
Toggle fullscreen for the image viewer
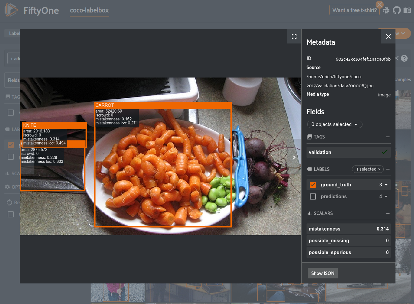point(294,36)
